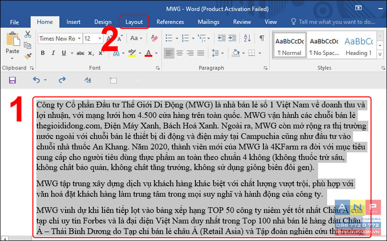Apply bullet list formatting
This screenshot has height=241, width=387.
click(169, 38)
